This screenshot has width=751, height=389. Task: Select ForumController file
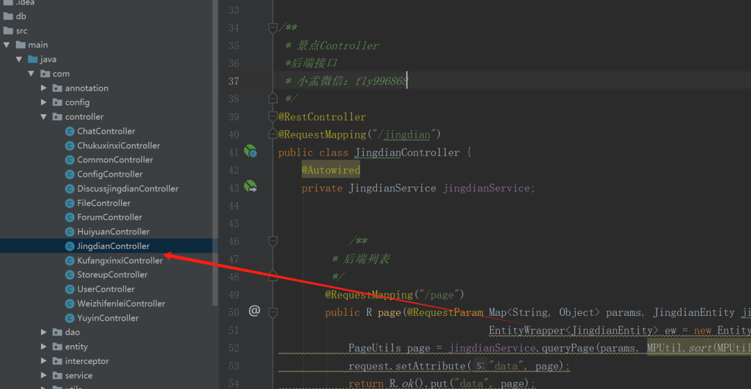pos(109,218)
